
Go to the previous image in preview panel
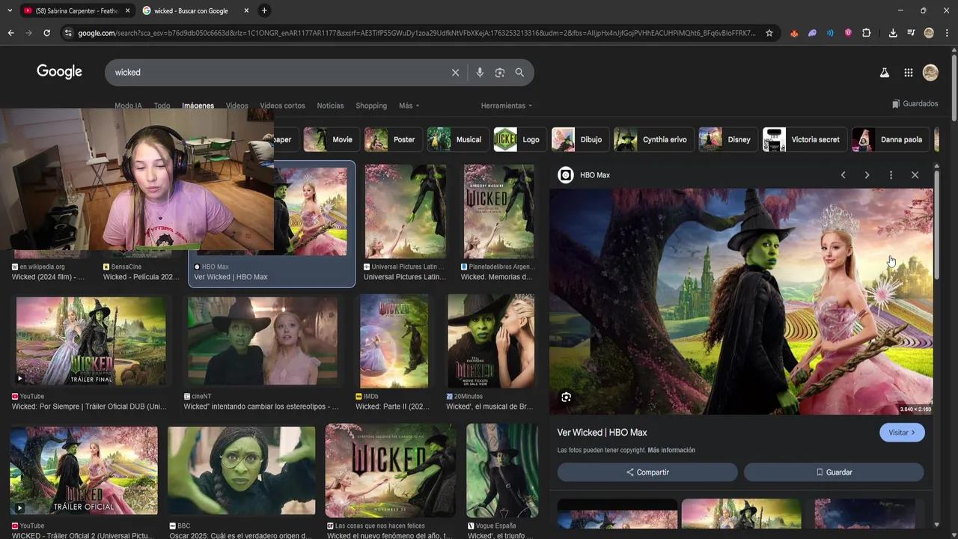(843, 175)
